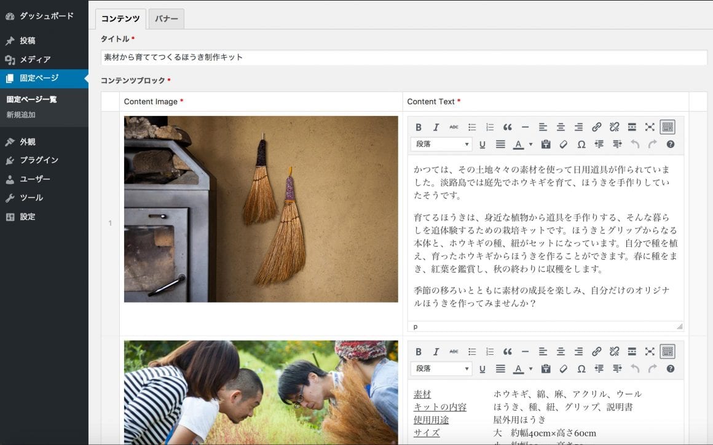Viewport: 713px width, 445px height.
Task: Expand text color arrow in second block editor
Action: point(530,369)
